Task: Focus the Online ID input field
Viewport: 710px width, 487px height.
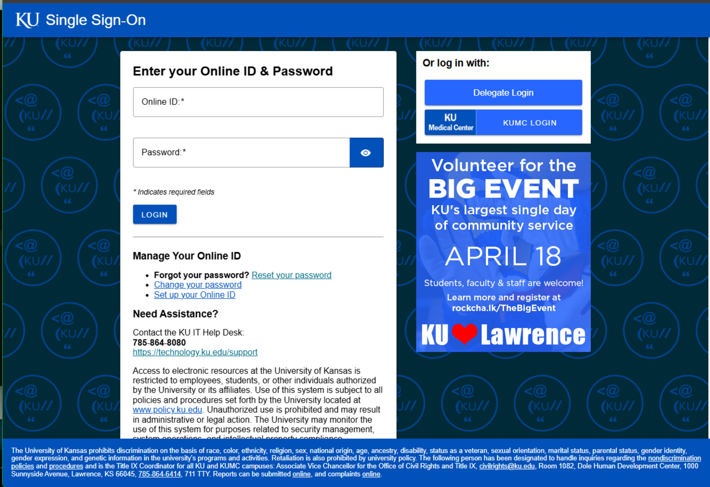Action: pyautogui.click(x=258, y=102)
